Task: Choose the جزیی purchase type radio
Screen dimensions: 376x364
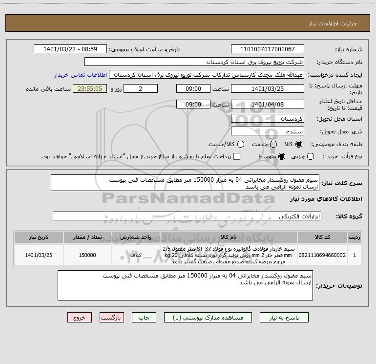Action: 311,156
